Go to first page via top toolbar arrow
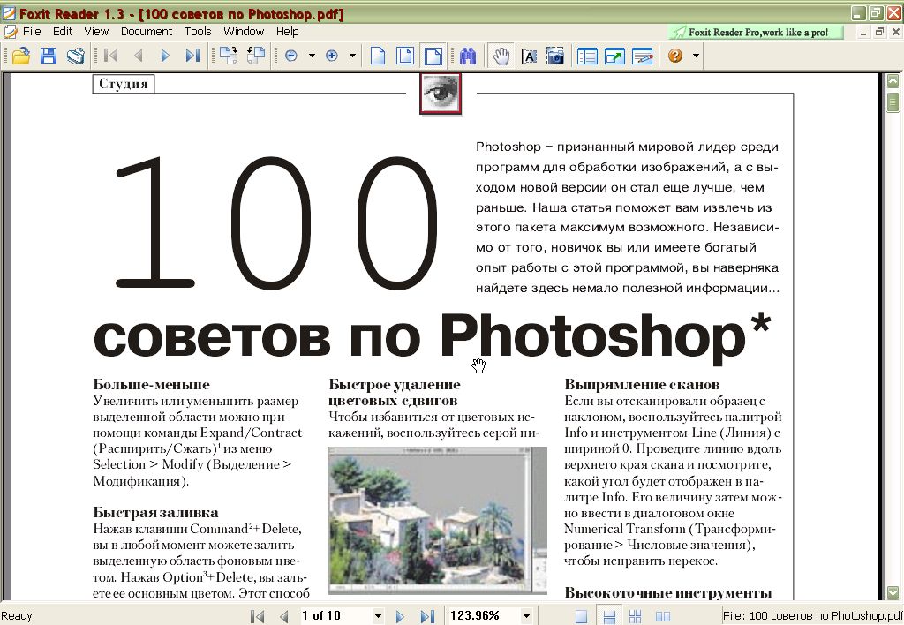 click(110, 56)
